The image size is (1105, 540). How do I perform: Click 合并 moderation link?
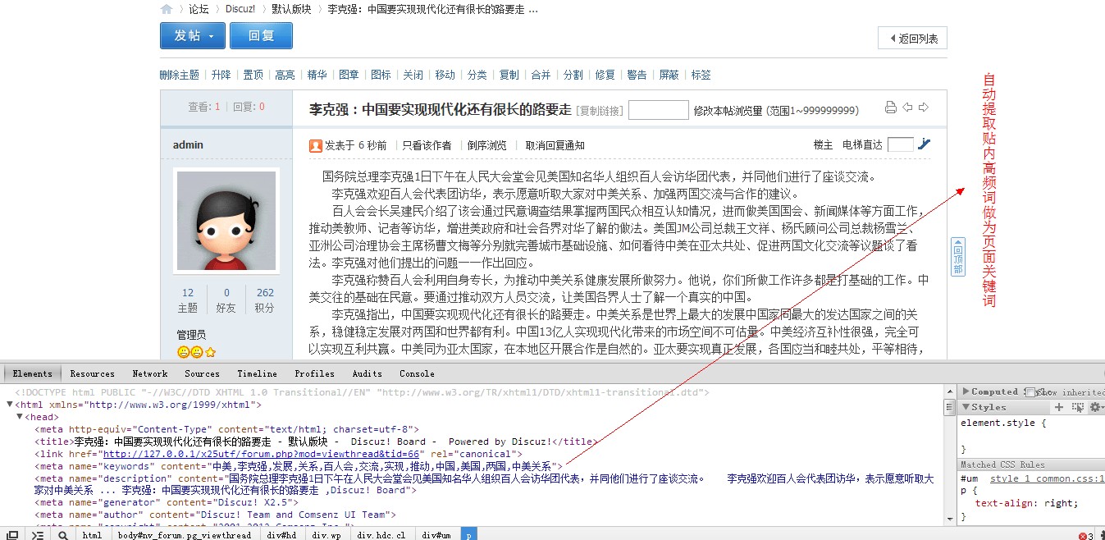pyautogui.click(x=541, y=75)
